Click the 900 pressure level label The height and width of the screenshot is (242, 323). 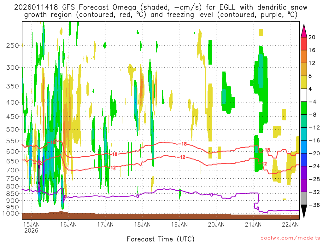coord(13,201)
